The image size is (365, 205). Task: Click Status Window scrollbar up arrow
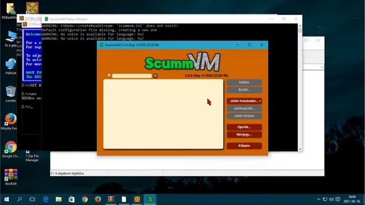300,26
